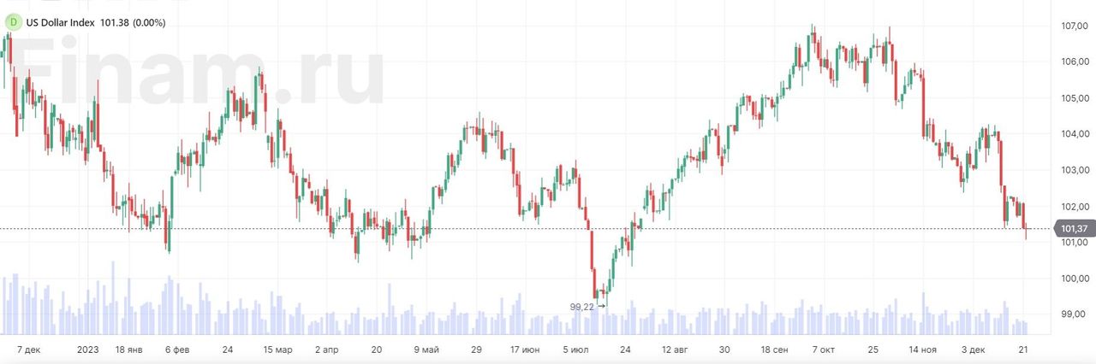Select the 104,00 price axis label

(x=1075, y=134)
